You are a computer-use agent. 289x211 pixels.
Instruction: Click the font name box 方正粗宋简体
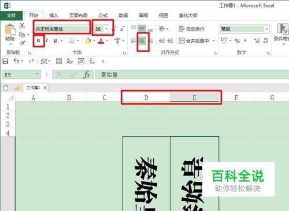point(62,29)
